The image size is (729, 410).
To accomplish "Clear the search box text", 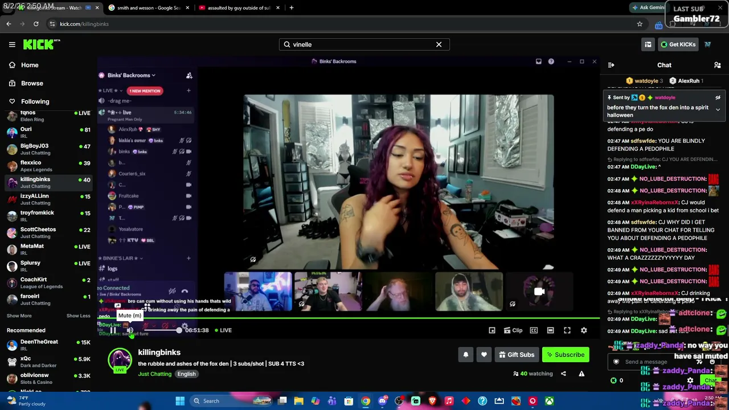I will tap(439, 44).
